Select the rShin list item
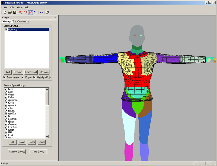The height and width of the screenshot is (166, 217). pos(11,108)
